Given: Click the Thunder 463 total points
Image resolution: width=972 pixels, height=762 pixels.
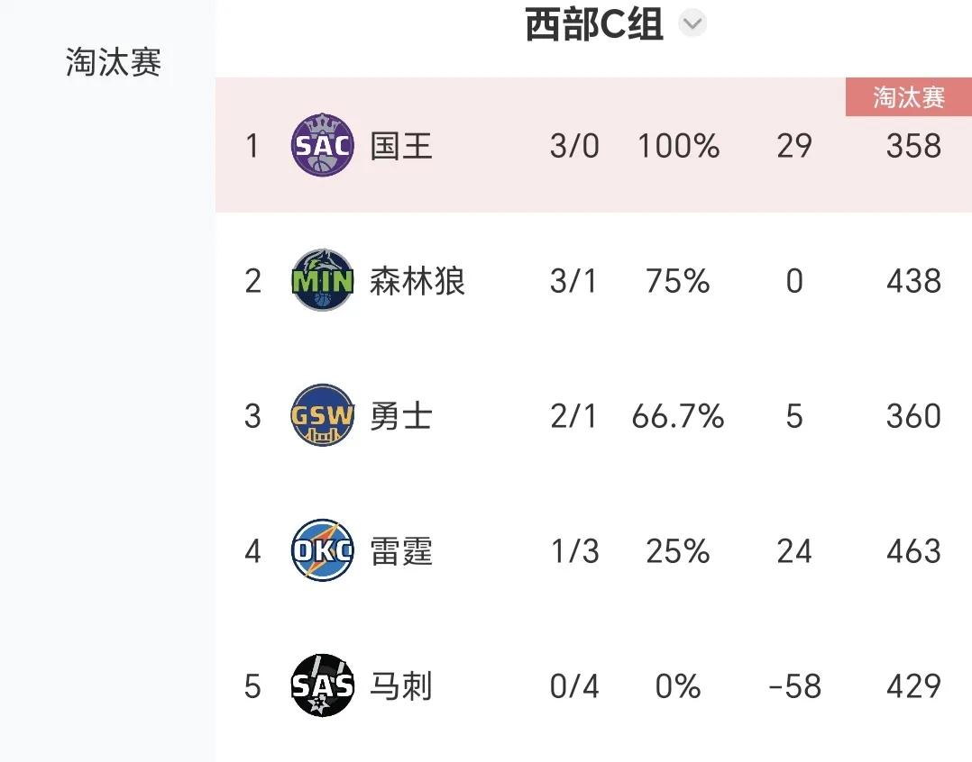Looking at the screenshot, I should 913,551.
